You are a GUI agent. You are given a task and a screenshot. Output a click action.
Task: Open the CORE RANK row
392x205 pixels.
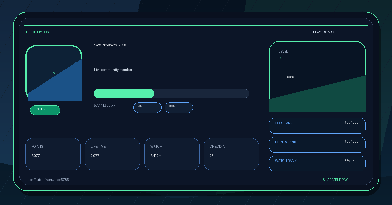coord(317,126)
